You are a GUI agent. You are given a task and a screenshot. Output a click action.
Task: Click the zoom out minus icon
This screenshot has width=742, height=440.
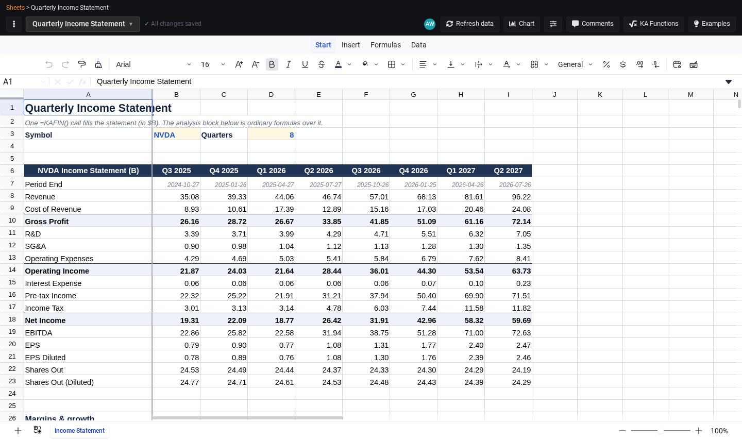click(x=622, y=431)
